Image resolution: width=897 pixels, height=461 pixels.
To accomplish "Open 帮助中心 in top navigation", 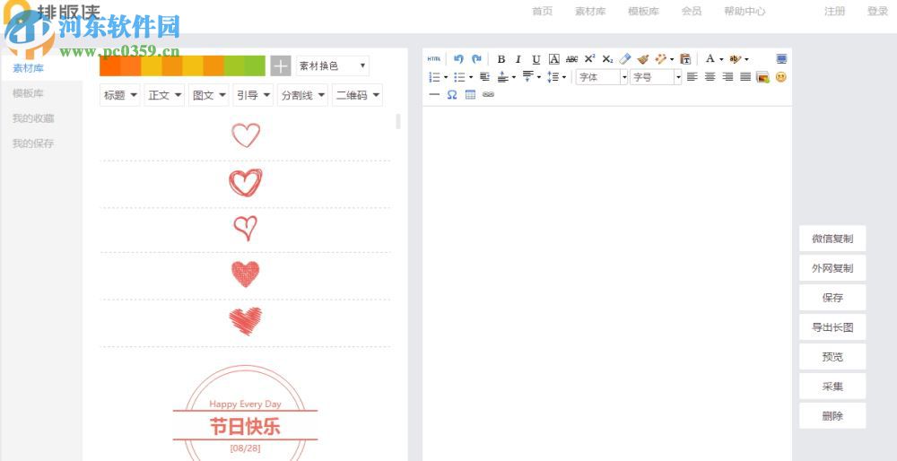I will click(745, 11).
